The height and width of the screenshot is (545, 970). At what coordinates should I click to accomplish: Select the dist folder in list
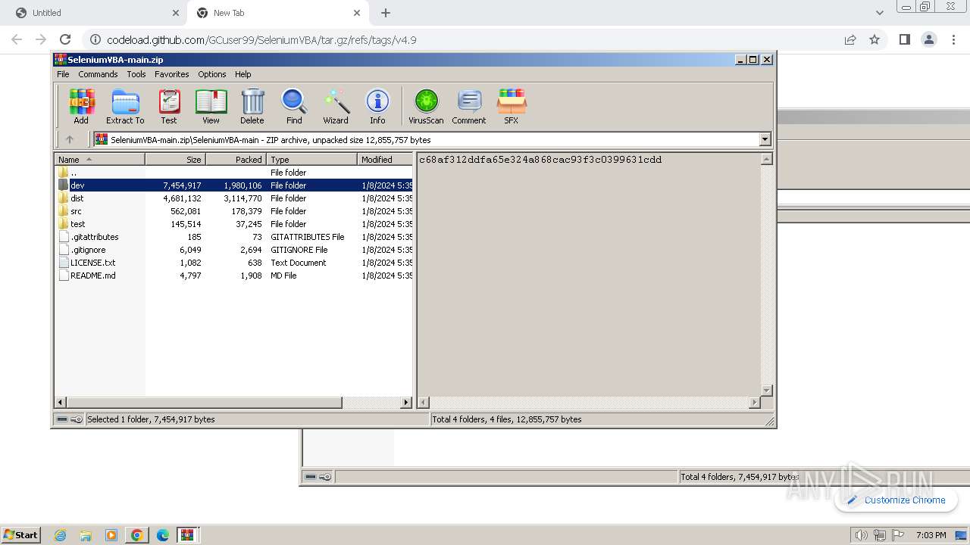click(233, 198)
